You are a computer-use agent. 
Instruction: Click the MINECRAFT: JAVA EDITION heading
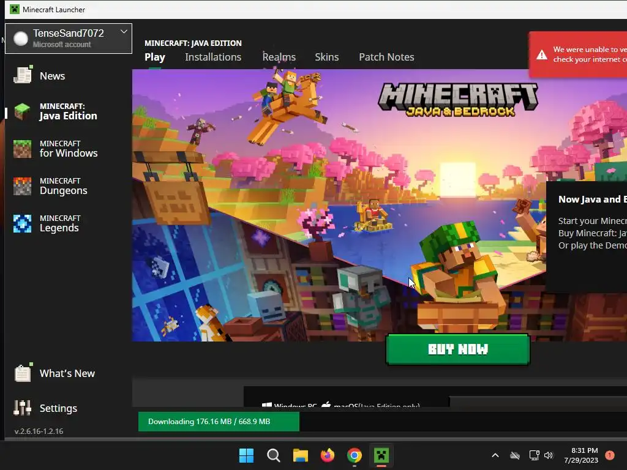pyautogui.click(x=193, y=43)
